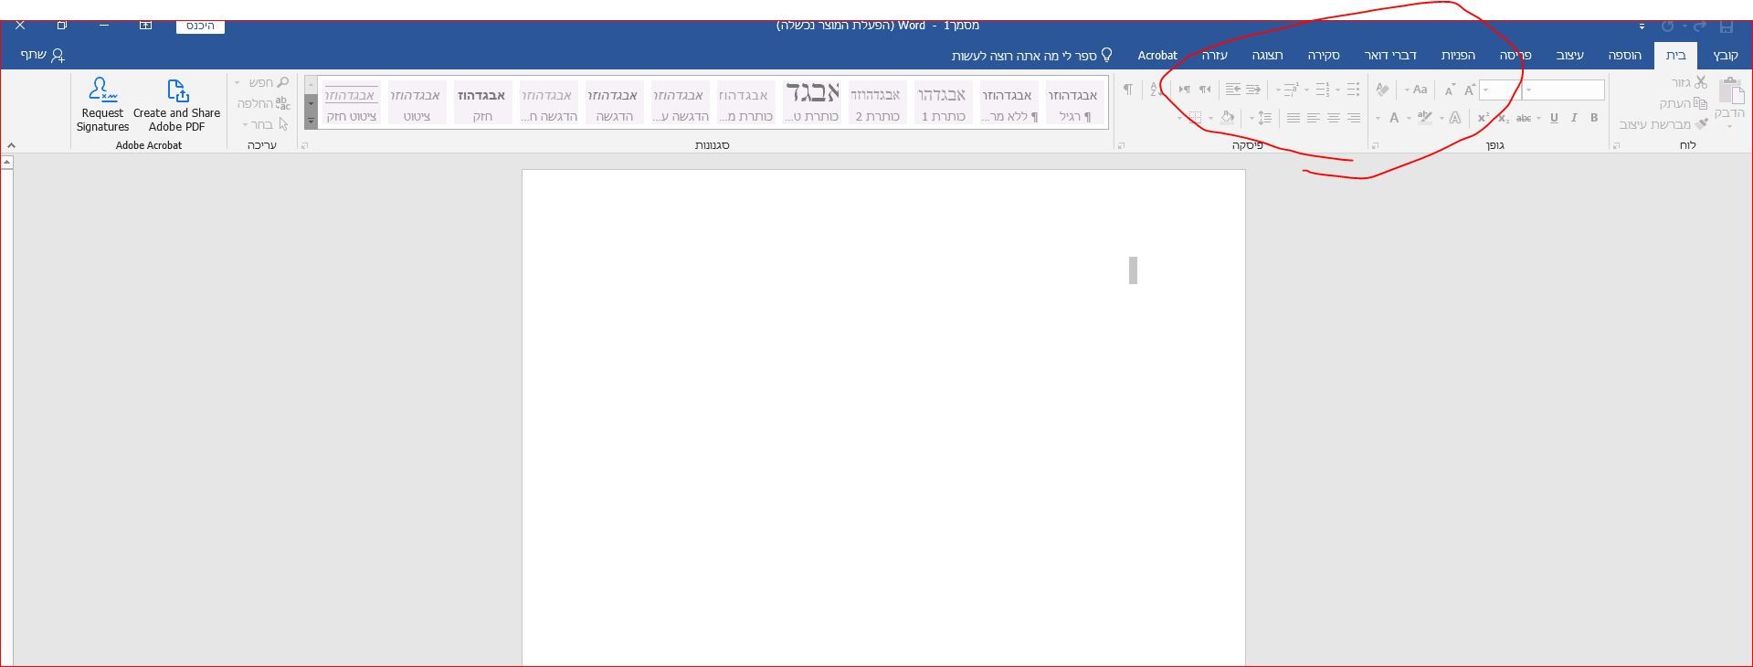Open the underline style dropdown arrow
Image resolution: width=1753 pixels, height=667 pixels.
pyautogui.click(x=1539, y=118)
